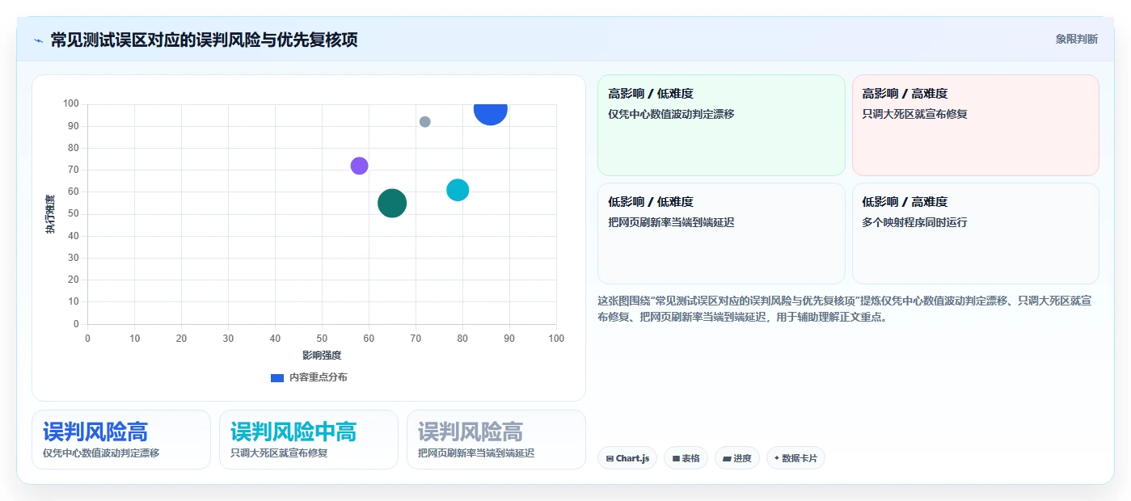Select the cyan bubble on chart
The height and width of the screenshot is (501, 1131).
point(458,190)
